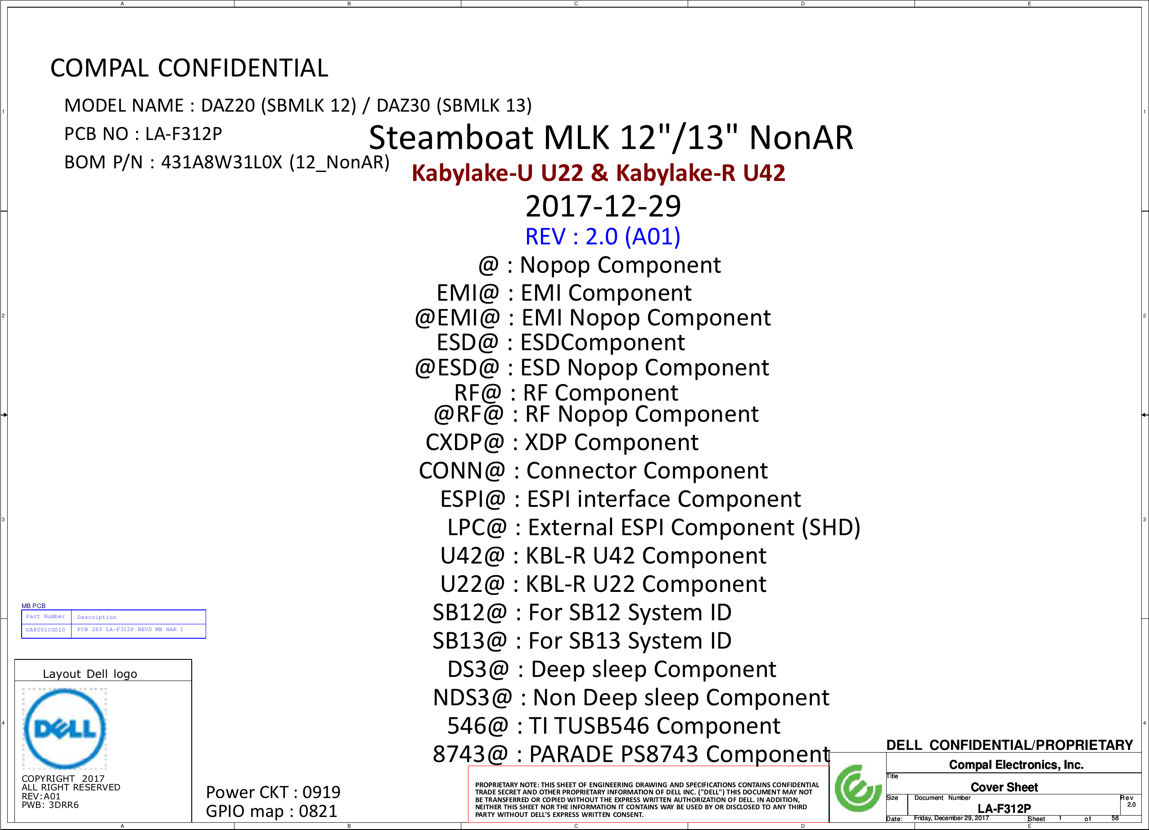Select the 'COMPAL CONFIDENTIAL' heading
This screenshot has width=1149, height=830.
(x=189, y=68)
